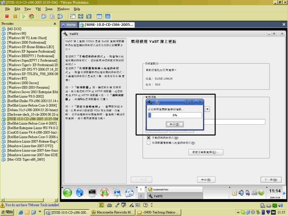Click the Console view toolbar icon
This screenshot has width=288, height=216.
point(108,16)
